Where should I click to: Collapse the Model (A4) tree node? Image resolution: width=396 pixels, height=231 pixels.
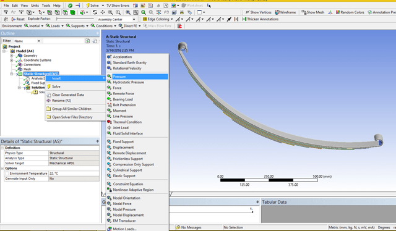pyautogui.click(x=4, y=51)
